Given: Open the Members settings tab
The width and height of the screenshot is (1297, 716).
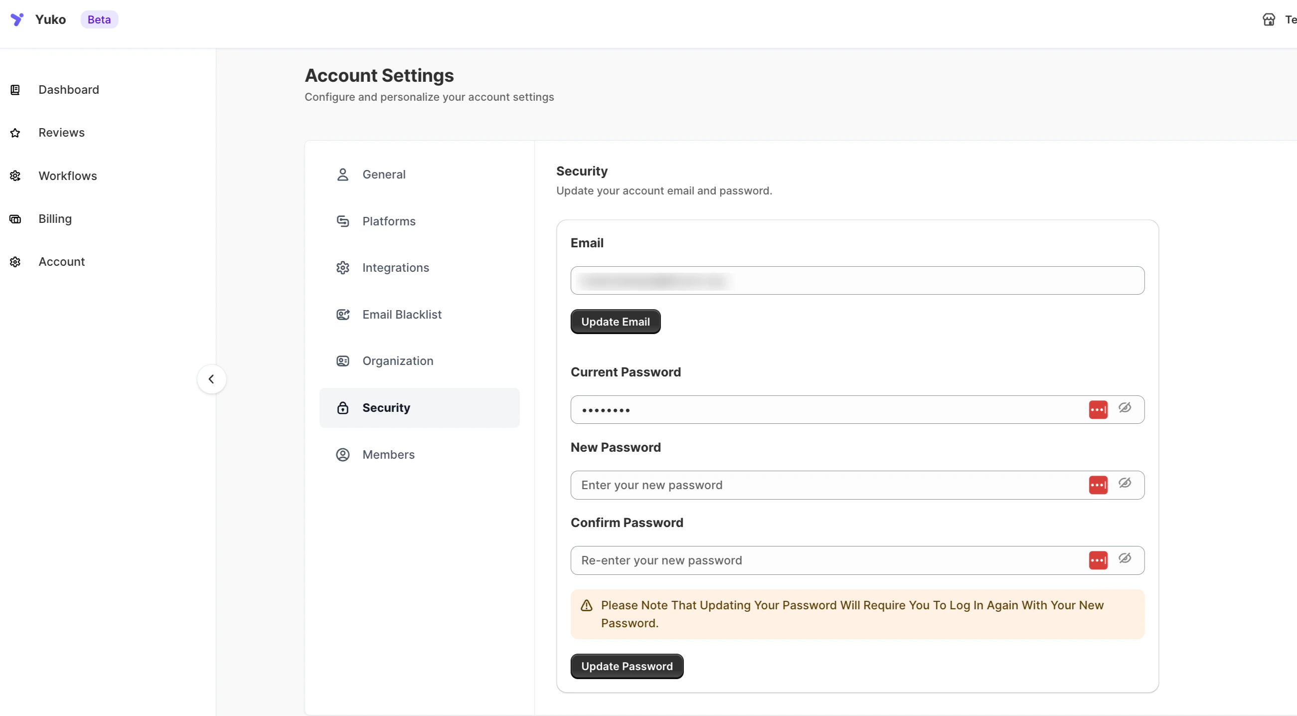Looking at the screenshot, I should point(419,455).
